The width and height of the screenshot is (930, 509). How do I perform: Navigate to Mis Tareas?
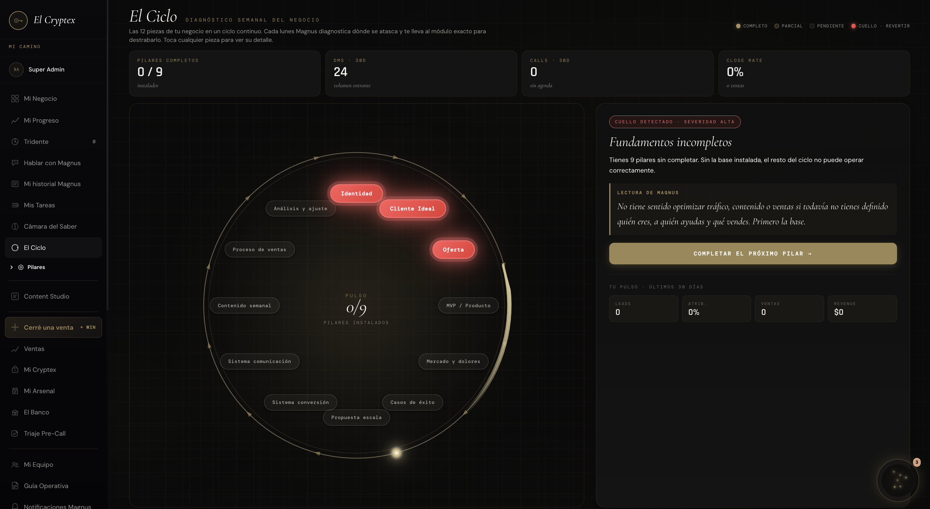coord(53,205)
